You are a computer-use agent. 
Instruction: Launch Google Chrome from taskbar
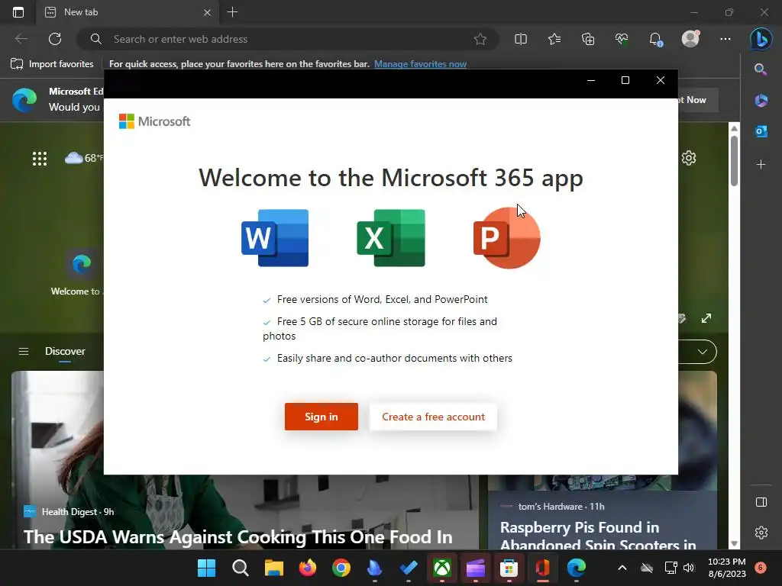341,568
